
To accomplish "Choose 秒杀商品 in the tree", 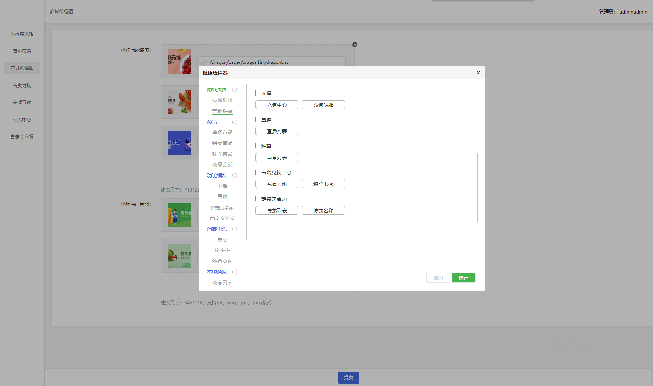I will click(222, 154).
